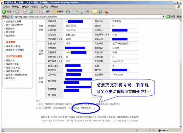Click the vertical scrollbar down arrow

click(181, 126)
